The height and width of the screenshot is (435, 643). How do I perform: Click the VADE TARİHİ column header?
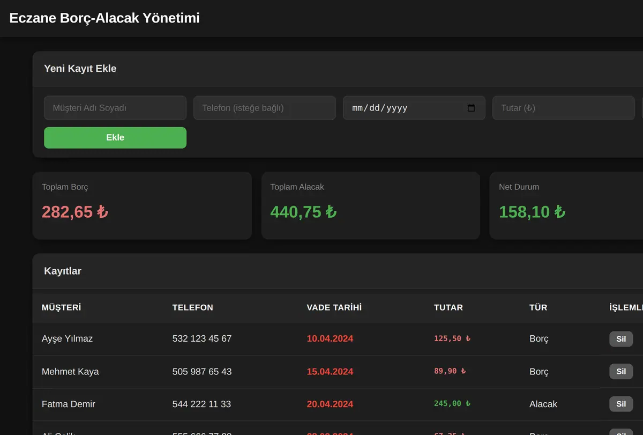[334, 307]
